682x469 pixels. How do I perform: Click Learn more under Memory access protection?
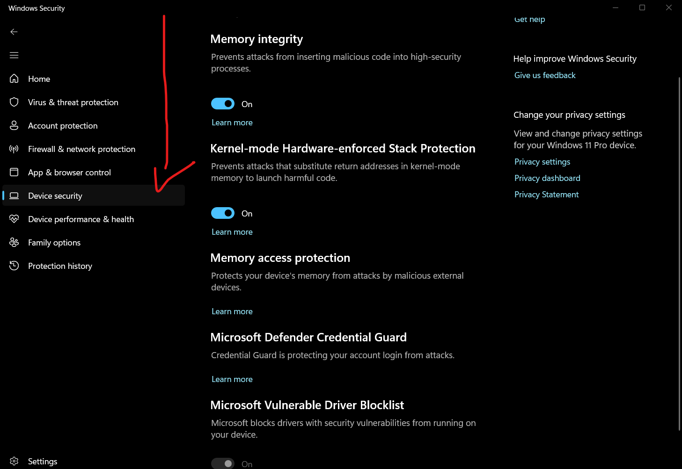(232, 311)
